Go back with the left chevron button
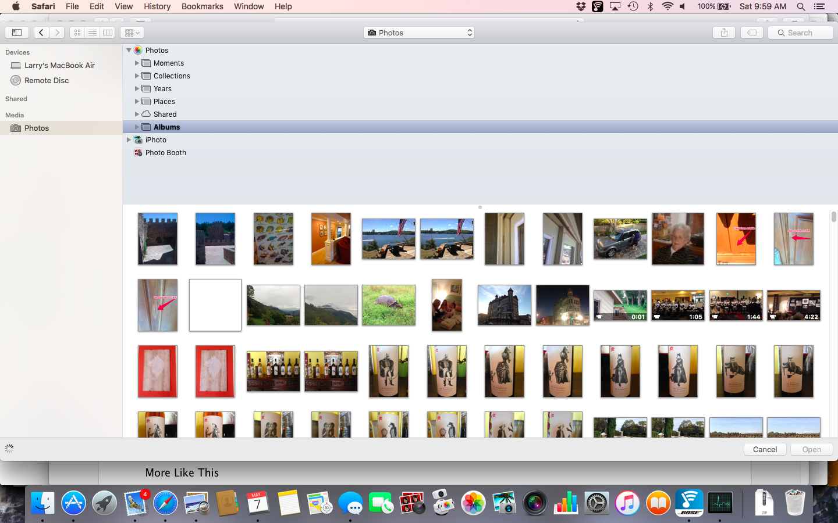 pyautogui.click(x=41, y=33)
